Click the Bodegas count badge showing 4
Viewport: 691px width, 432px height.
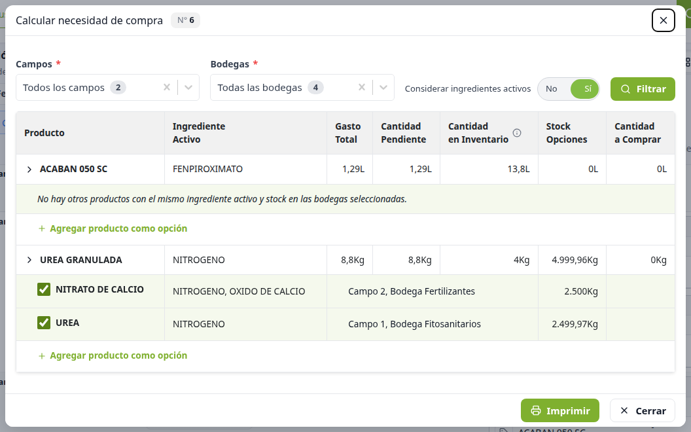[315, 87]
